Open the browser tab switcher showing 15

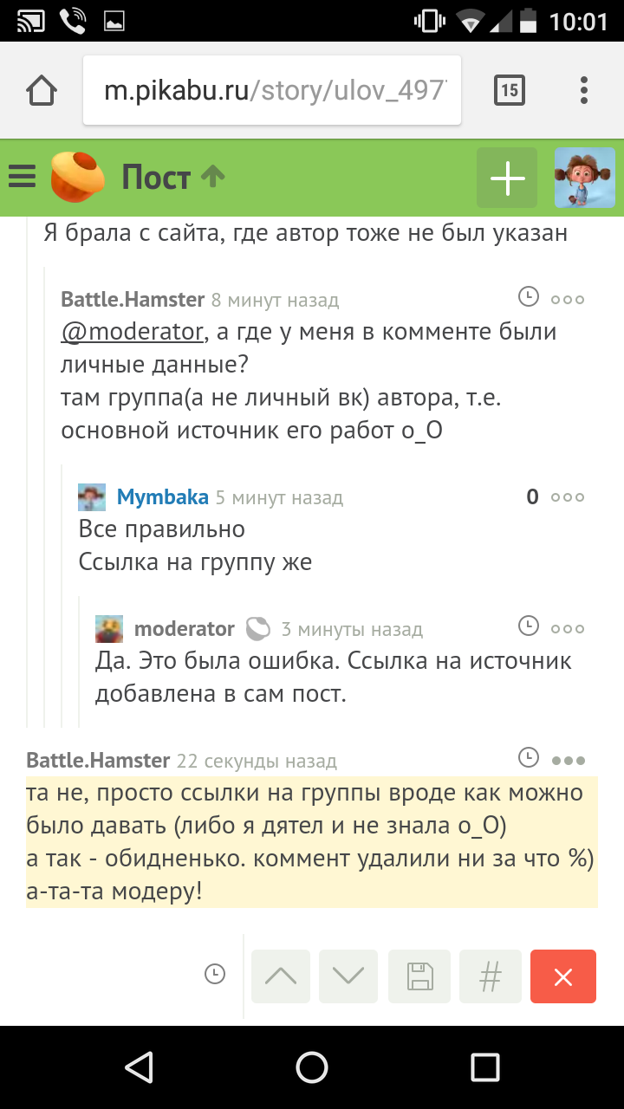(x=509, y=90)
